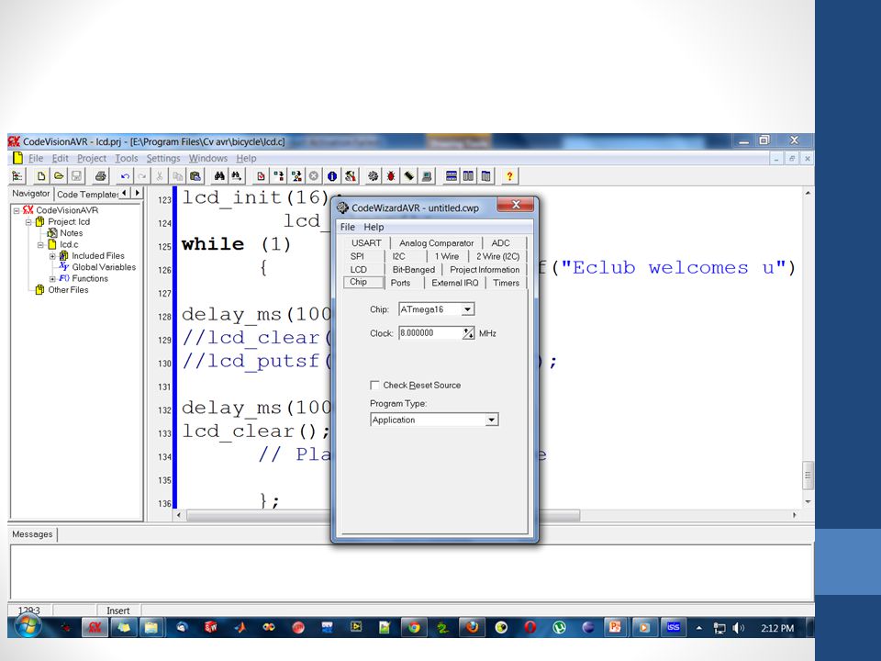Open the CodeWizardAVR Help menu

[x=374, y=227]
